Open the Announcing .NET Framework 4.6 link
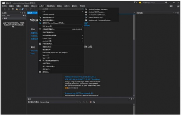 (x=79, y=94)
